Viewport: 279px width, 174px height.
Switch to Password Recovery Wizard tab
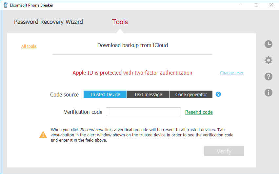coord(49,22)
